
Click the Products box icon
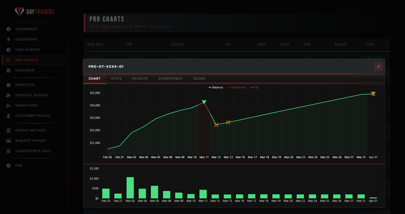[8, 85]
